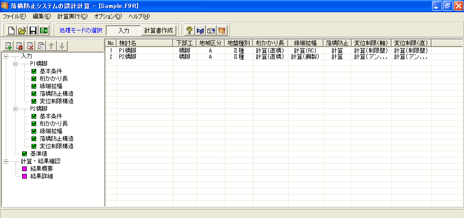Select the 入力 processing mode button
The height and width of the screenshot is (218, 464).
coord(124,30)
